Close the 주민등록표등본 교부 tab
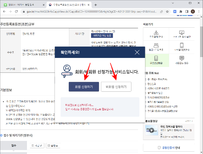 (x=88, y=5)
